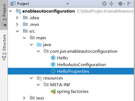This screenshot has height=101, width=135.
Task: Open the 7: Structure side tab
Action: coord(4,47)
